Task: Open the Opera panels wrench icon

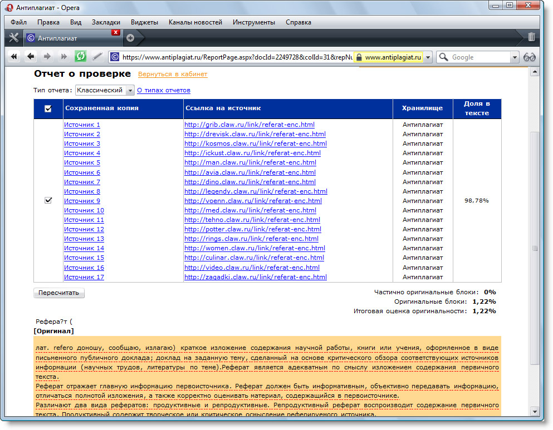Action: [x=14, y=38]
